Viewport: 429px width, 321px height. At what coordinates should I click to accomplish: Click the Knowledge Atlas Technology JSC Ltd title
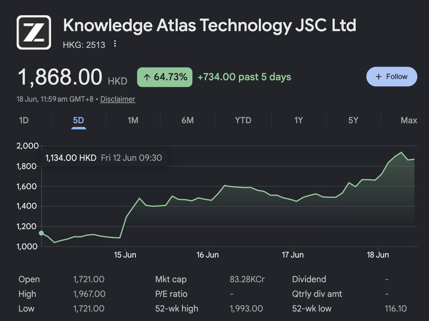(210, 26)
